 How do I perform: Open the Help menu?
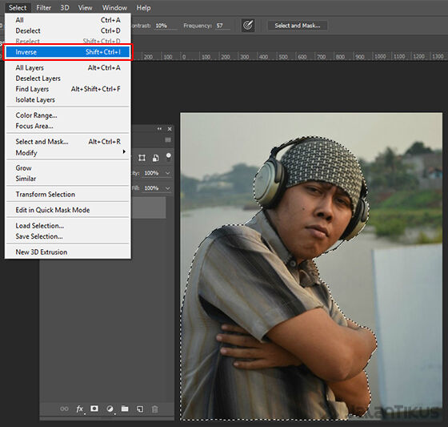pos(143,8)
